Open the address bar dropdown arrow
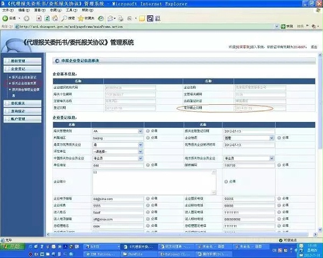This screenshot has width=323, height=258. pos(277,26)
